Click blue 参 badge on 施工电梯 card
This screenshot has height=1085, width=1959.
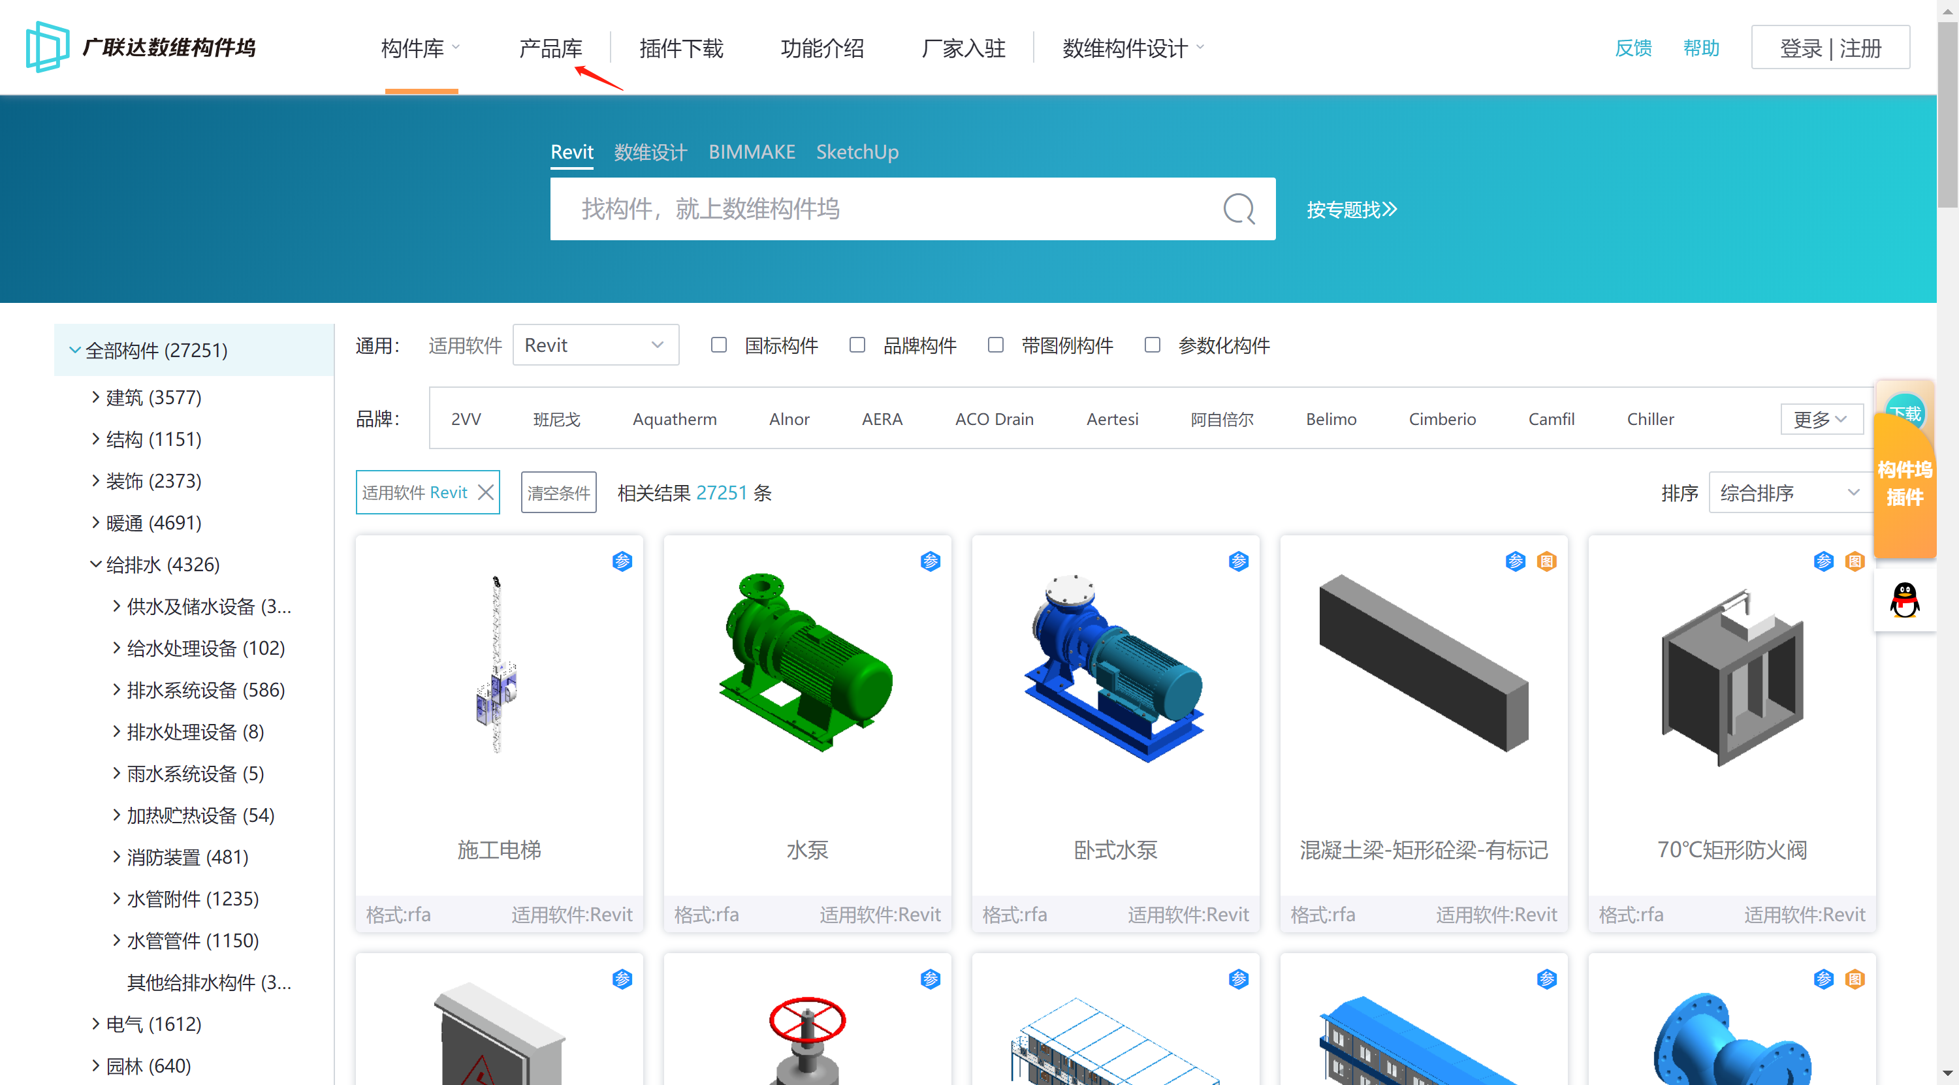(x=622, y=561)
